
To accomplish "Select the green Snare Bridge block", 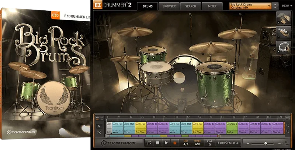I will pos(232,128).
